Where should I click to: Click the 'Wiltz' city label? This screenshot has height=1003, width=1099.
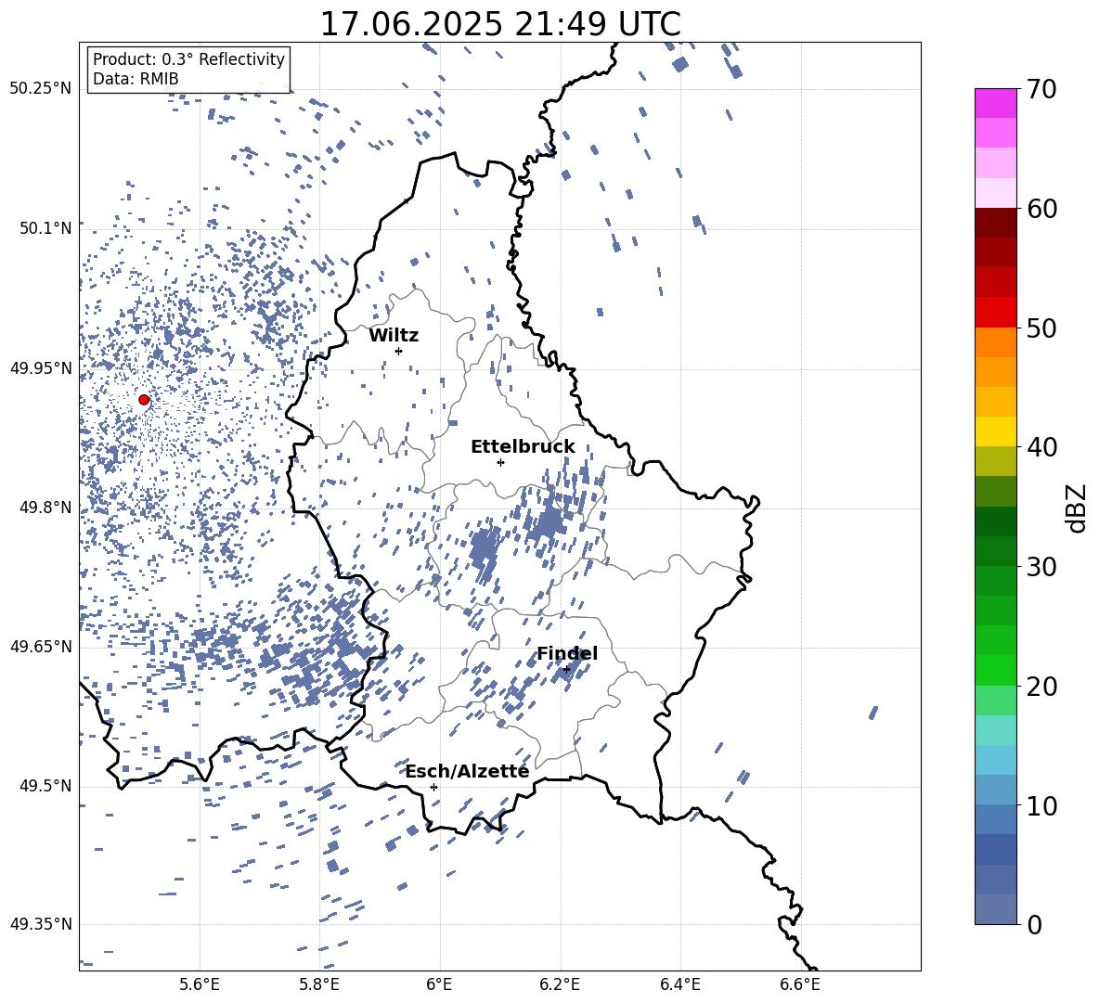(x=394, y=336)
